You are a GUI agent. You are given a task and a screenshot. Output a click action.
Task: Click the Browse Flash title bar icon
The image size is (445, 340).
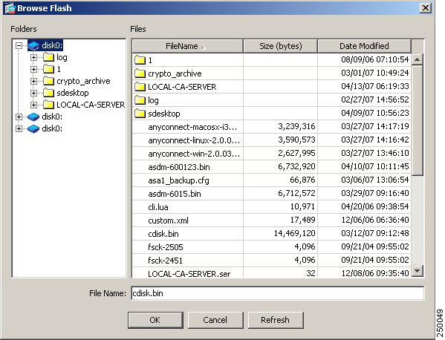pos(10,8)
